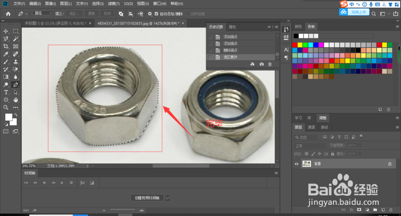401x216 pixels.
Task: Swap foreground and background colors
Action: [x=16, y=115]
